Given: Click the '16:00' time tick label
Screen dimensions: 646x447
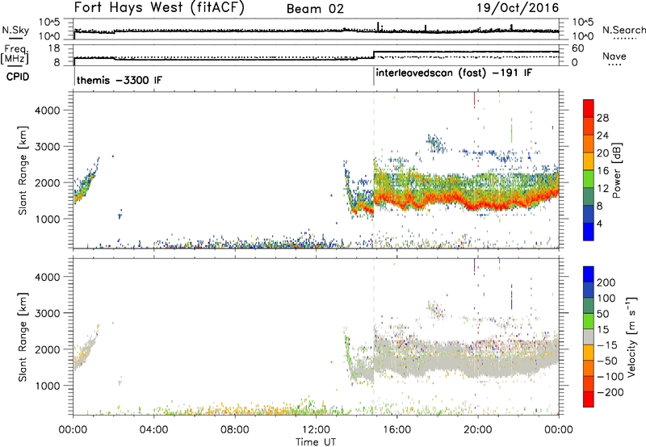Looking at the screenshot, I should (x=396, y=430).
